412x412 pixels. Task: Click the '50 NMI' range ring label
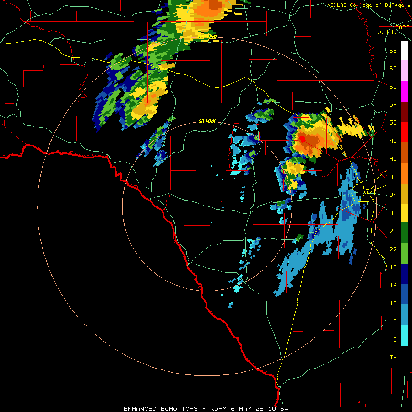[207, 121]
